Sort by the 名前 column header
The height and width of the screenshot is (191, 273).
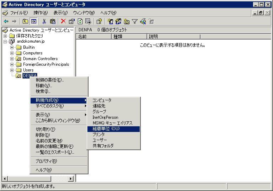coord(94,36)
